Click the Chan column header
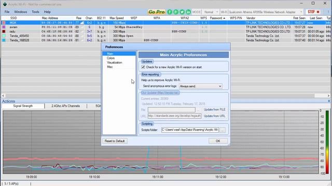The height and width of the screenshot is (186, 332). (x=89, y=18)
